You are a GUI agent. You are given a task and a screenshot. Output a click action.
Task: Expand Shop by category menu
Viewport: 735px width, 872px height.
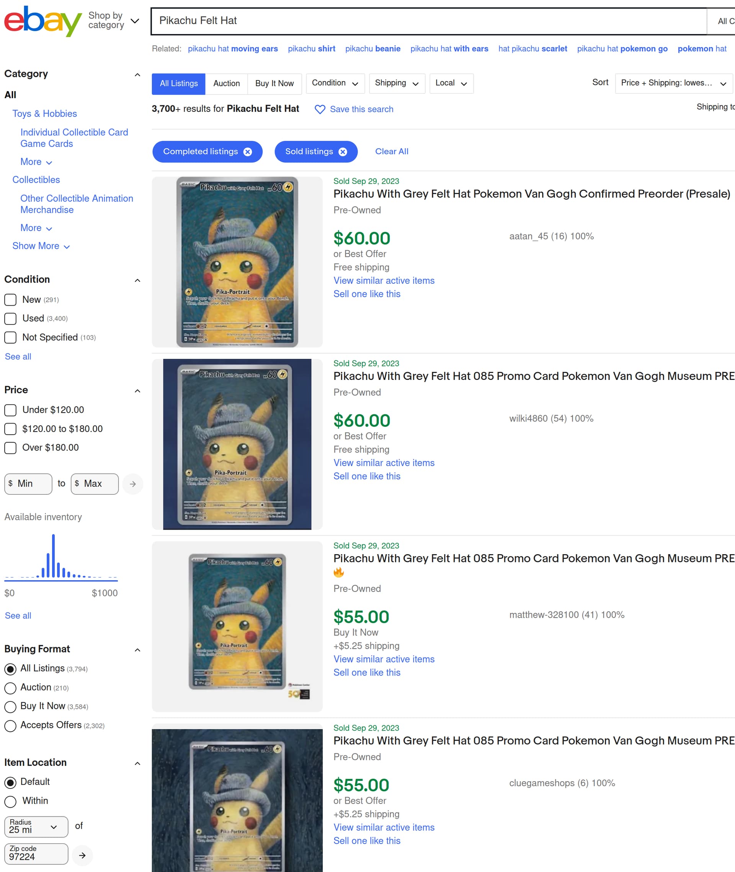click(x=113, y=20)
